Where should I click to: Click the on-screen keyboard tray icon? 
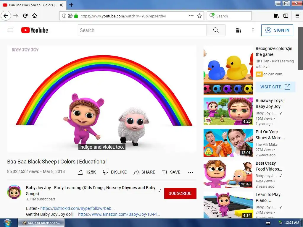point(268,223)
